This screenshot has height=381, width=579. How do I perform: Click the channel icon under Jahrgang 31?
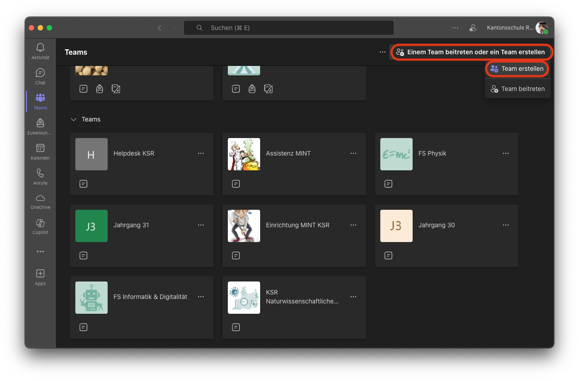pos(83,255)
